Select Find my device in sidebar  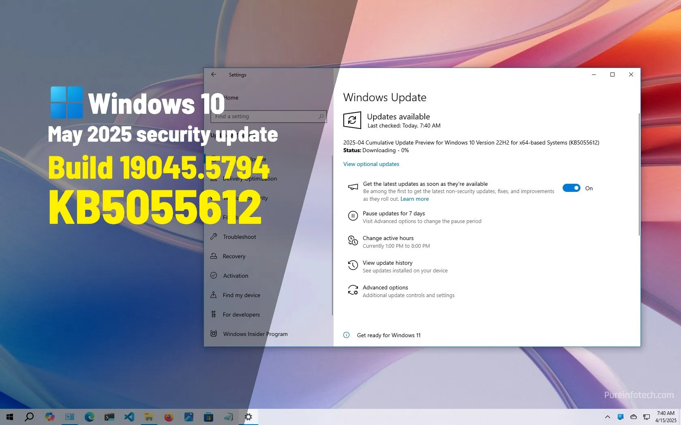tap(268, 295)
